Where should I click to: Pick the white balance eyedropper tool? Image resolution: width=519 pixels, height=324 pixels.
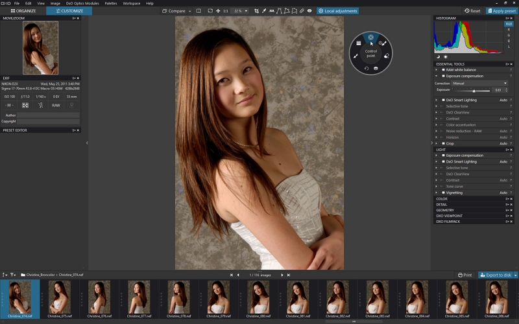click(264, 11)
